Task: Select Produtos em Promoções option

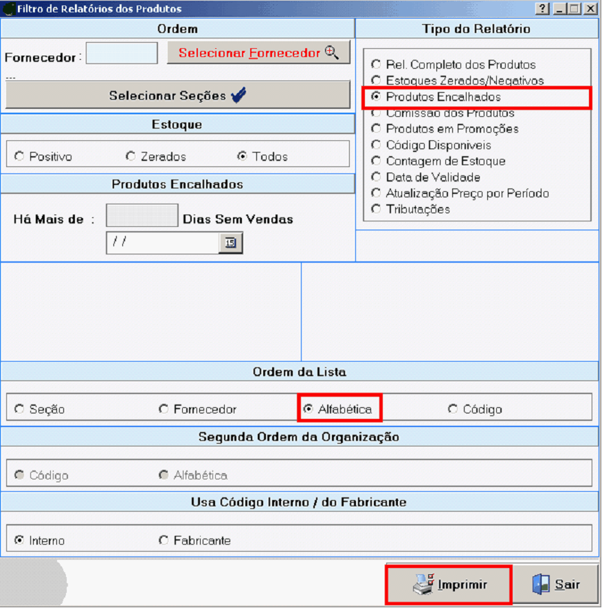Action: tap(376, 129)
